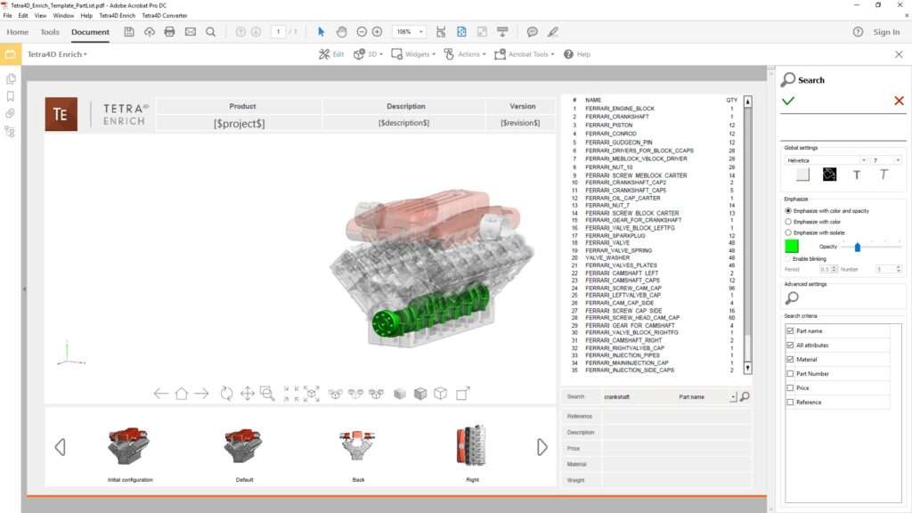The image size is (912, 513).
Task: Cancel search settings with red X
Action: click(x=899, y=101)
